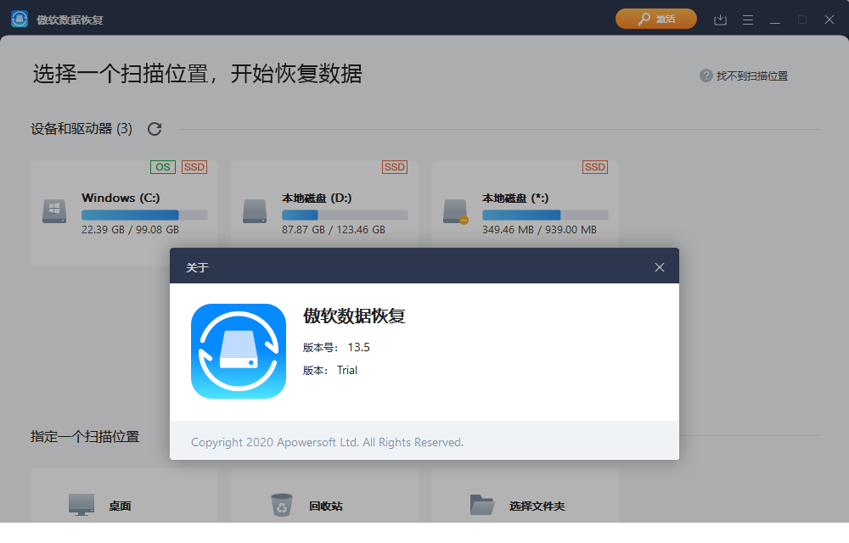
Task: Click the drive icon on Windows (C:) card
Action: pyautogui.click(x=53, y=210)
